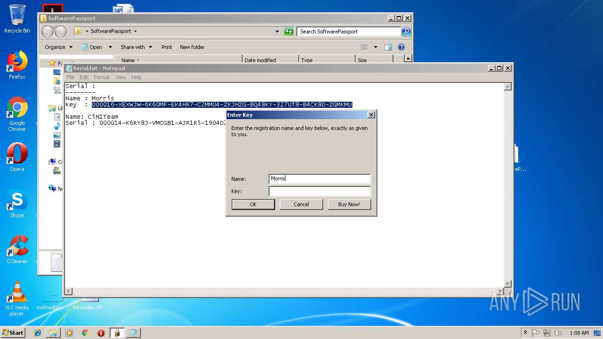The width and height of the screenshot is (603, 339).
Task: Open Notepad's Format menu
Action: click(102, 77)
